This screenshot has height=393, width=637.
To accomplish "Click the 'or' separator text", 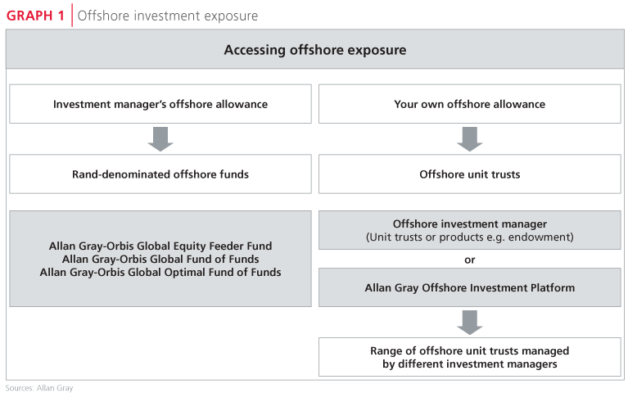I will (470, 260).
